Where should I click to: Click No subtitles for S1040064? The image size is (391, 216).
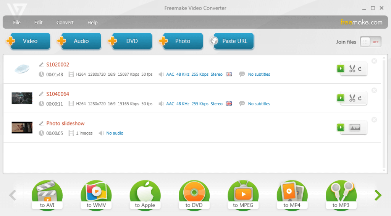259,104
